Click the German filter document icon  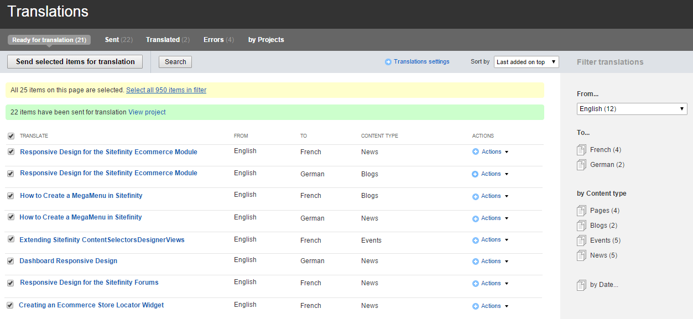tap(581, 165)
